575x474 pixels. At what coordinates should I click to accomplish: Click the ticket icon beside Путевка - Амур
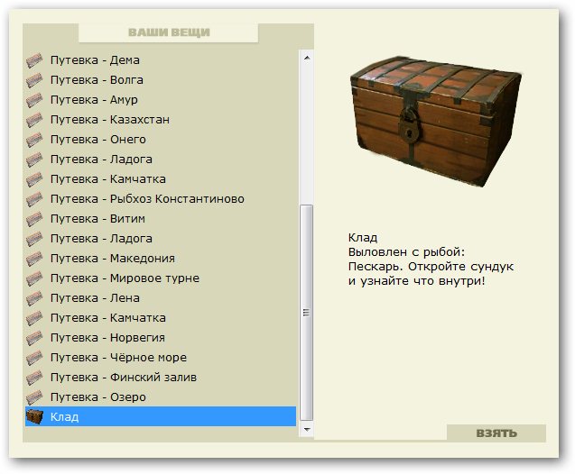tap(34, 100)
